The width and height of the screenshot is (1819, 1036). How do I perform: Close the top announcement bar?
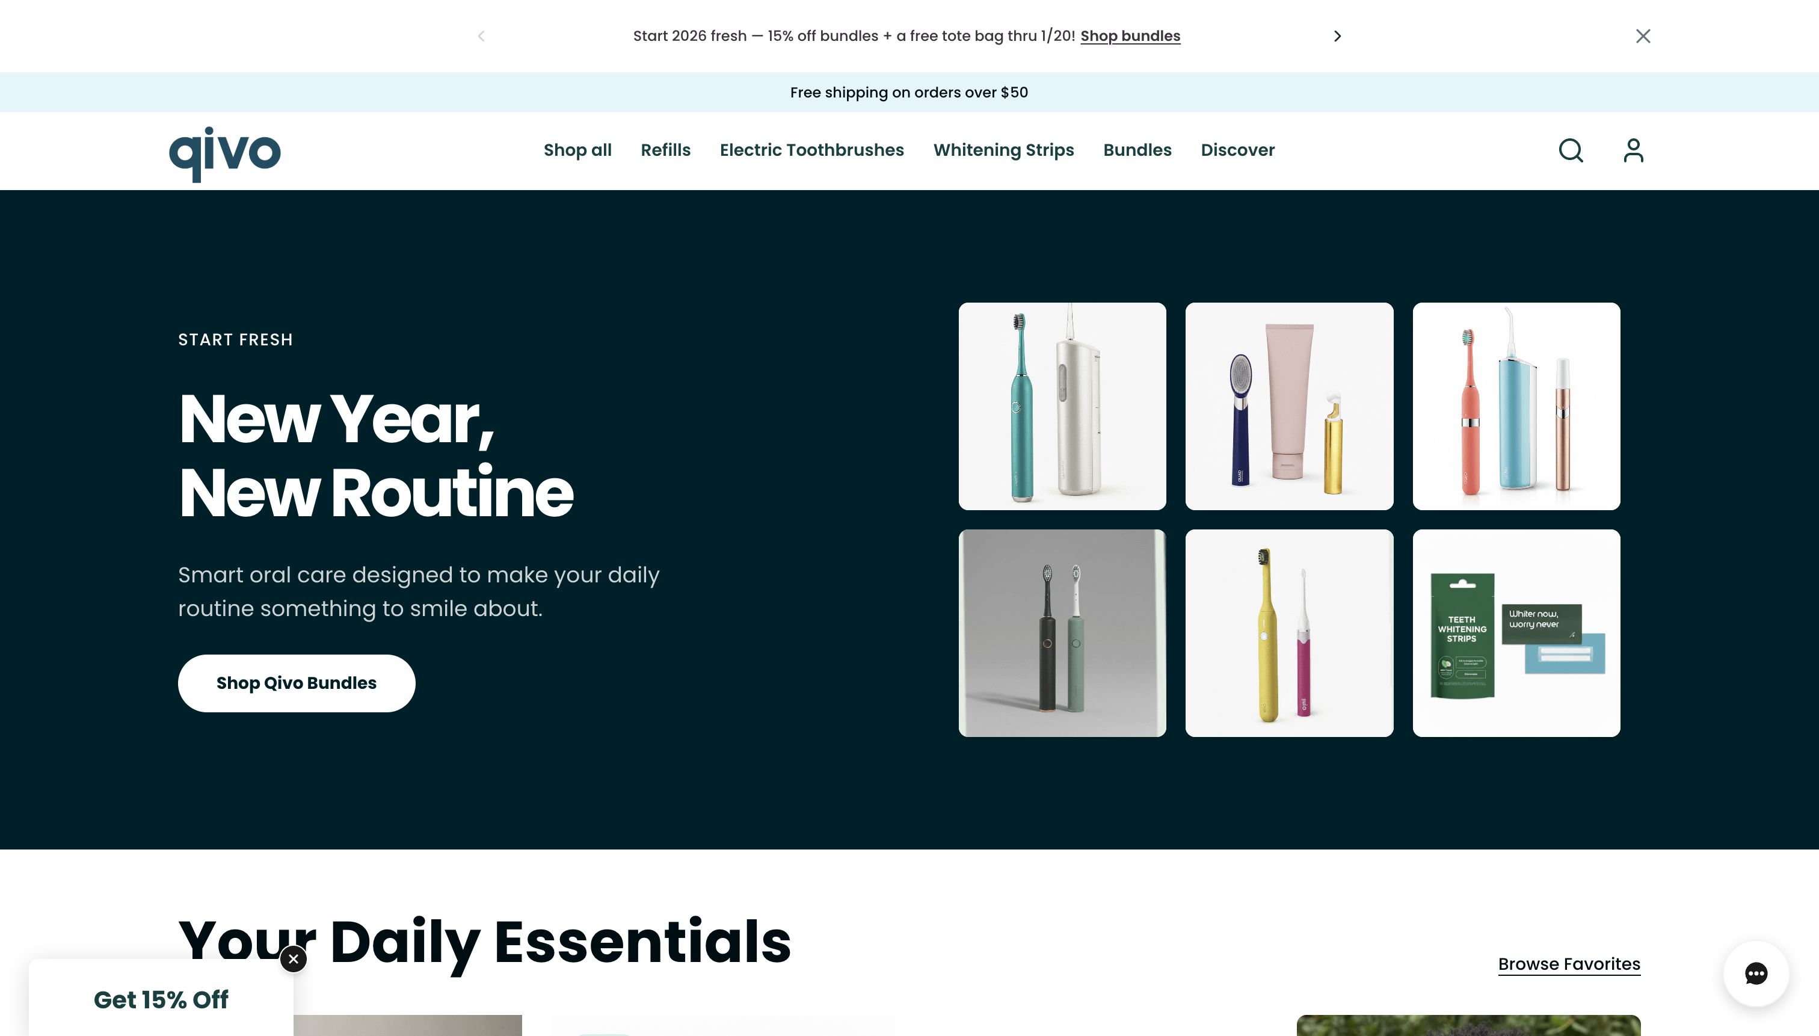coord(1643,36)
